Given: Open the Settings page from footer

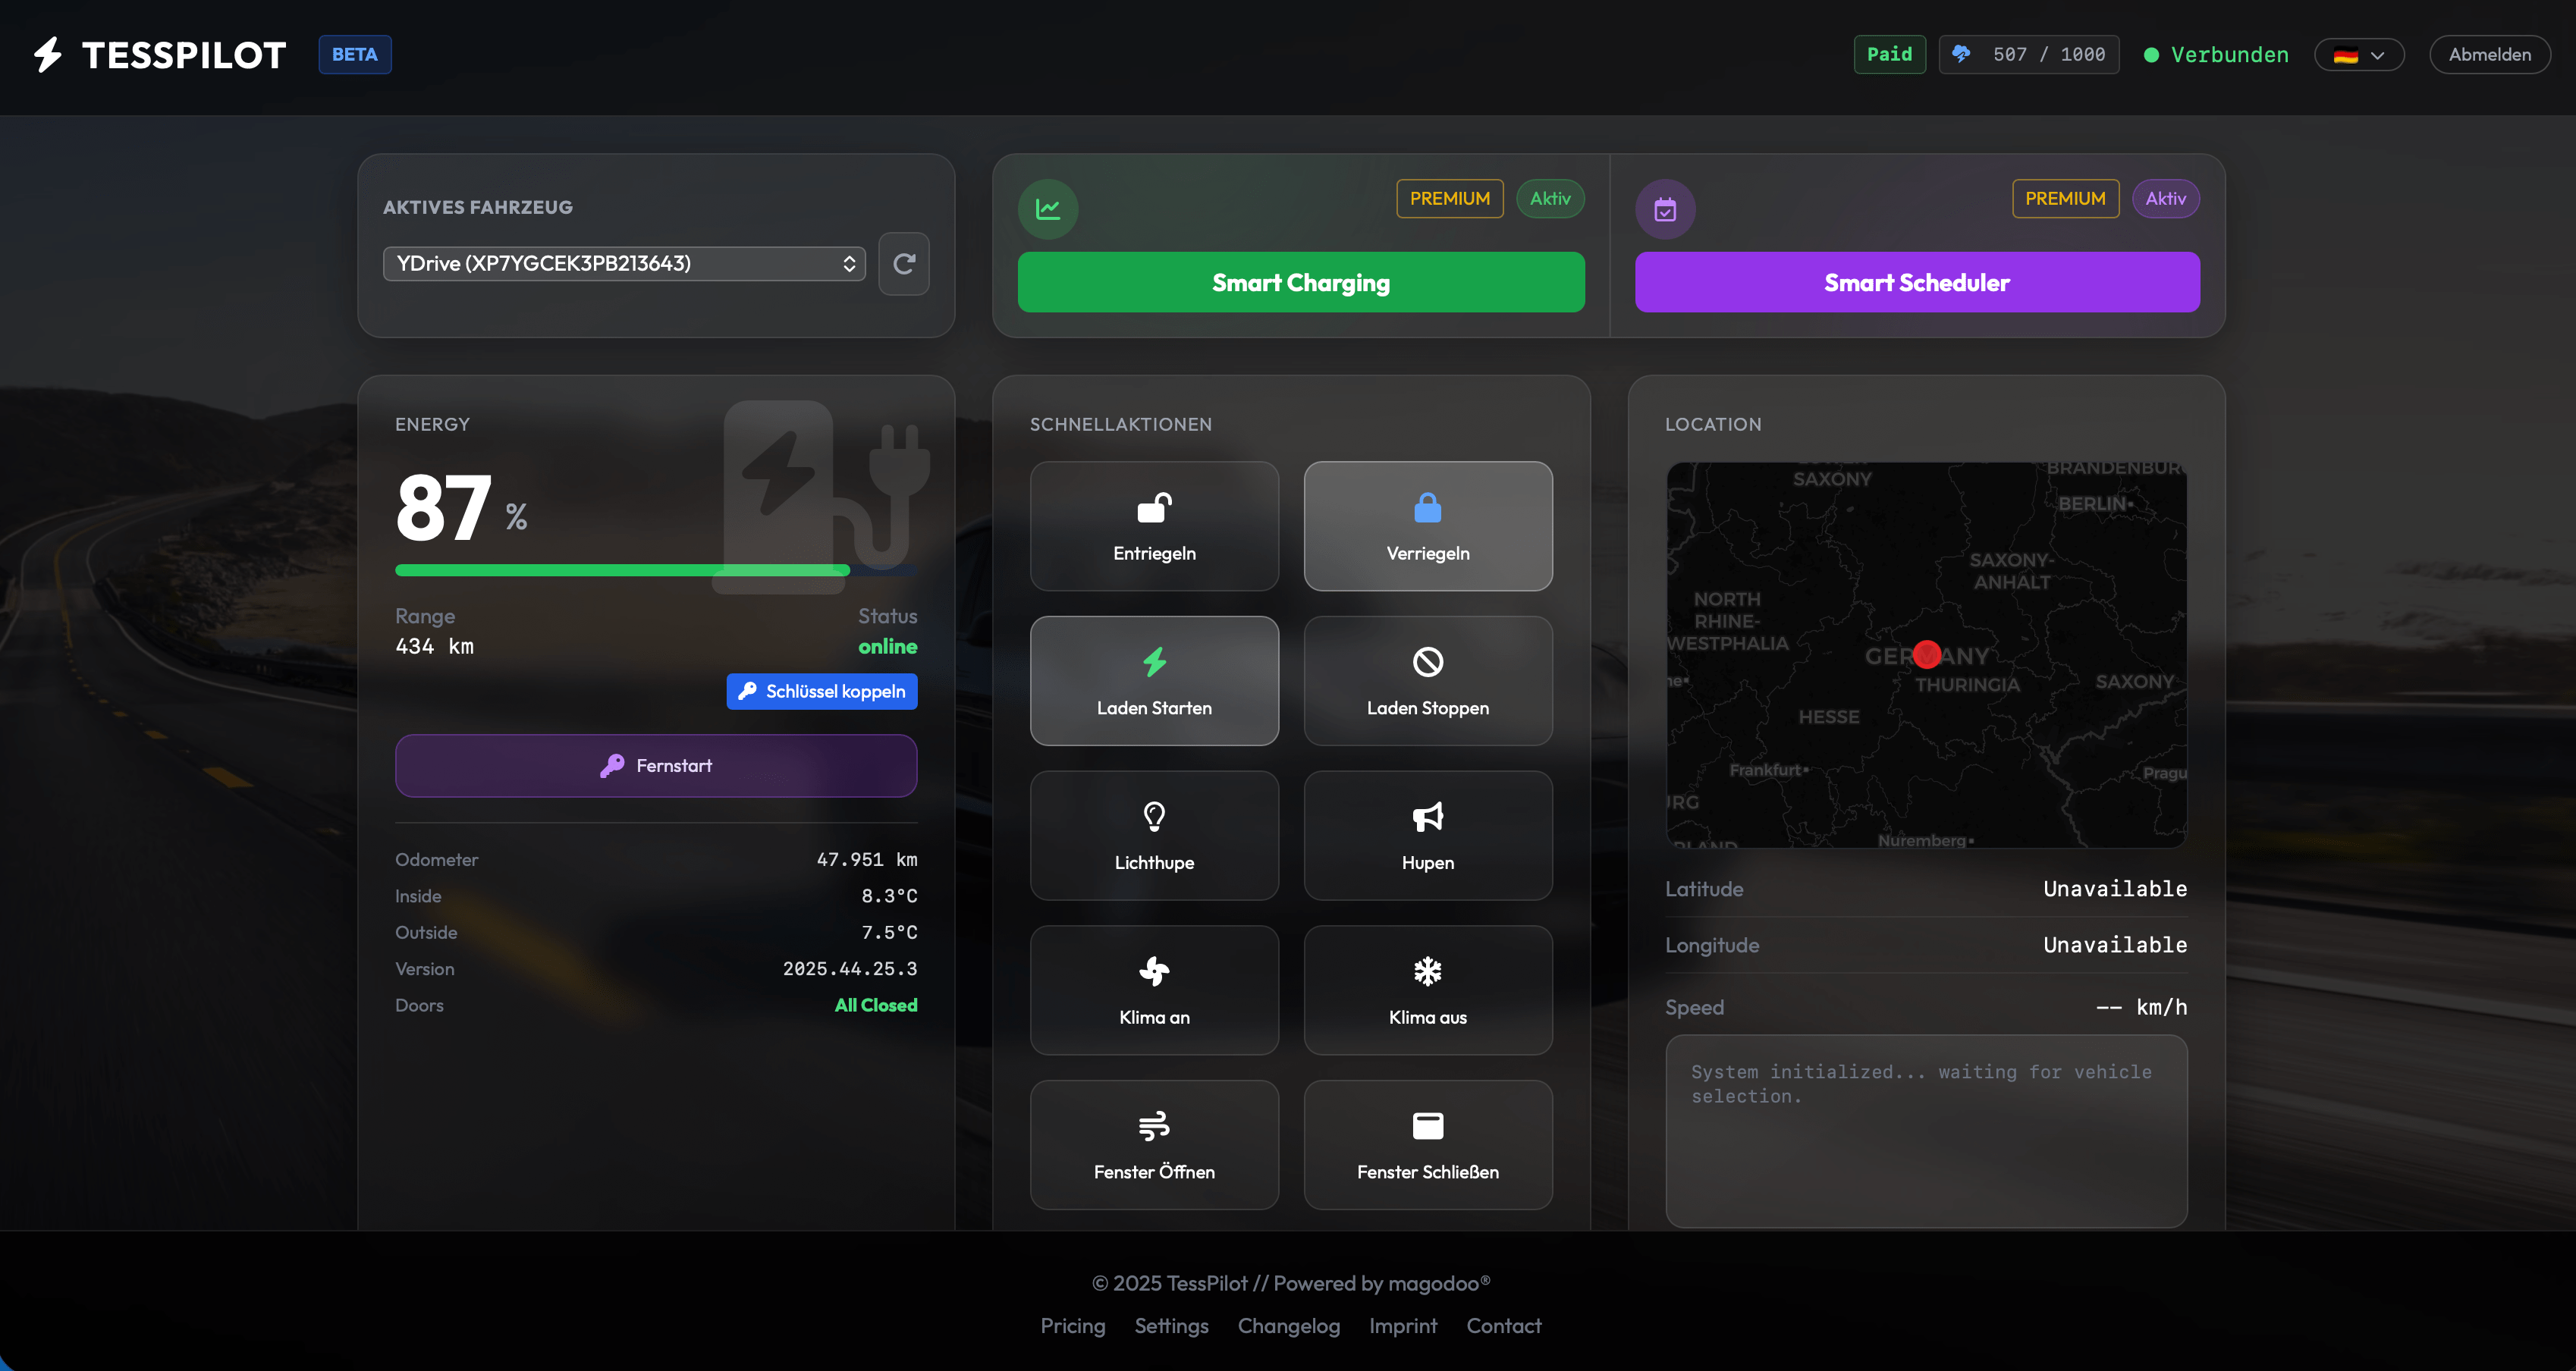Looking at the screenshot, I should point(1171,1326).
